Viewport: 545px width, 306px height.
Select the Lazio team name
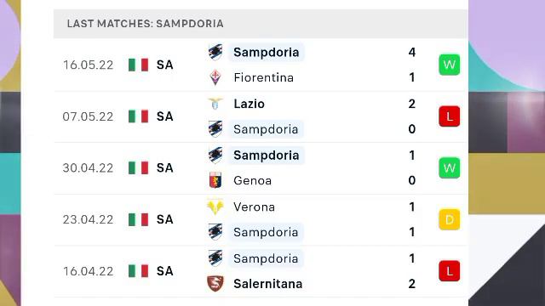[249, 104]
